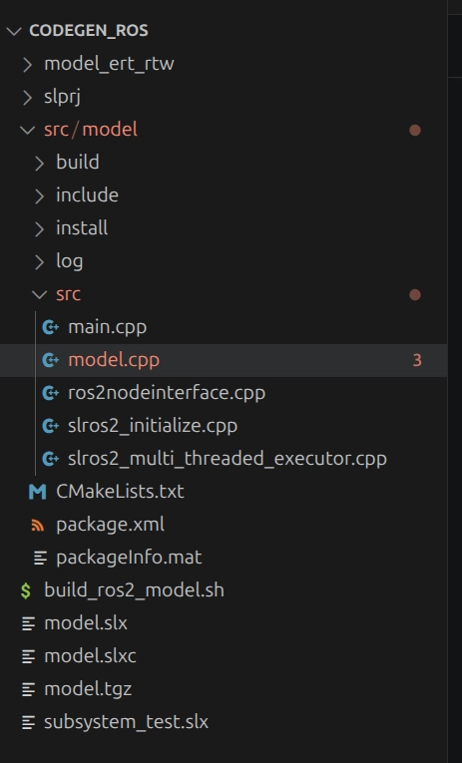The image size is (462, 763).
Task: Click the C++ icon beside slros2_initialize.cpp
Action: pos(51,426)
